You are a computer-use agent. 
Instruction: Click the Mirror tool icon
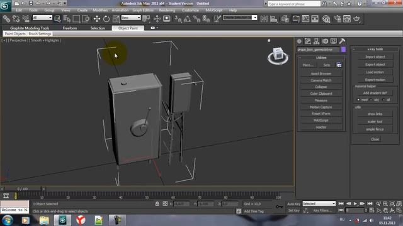(x=264, y=19)
